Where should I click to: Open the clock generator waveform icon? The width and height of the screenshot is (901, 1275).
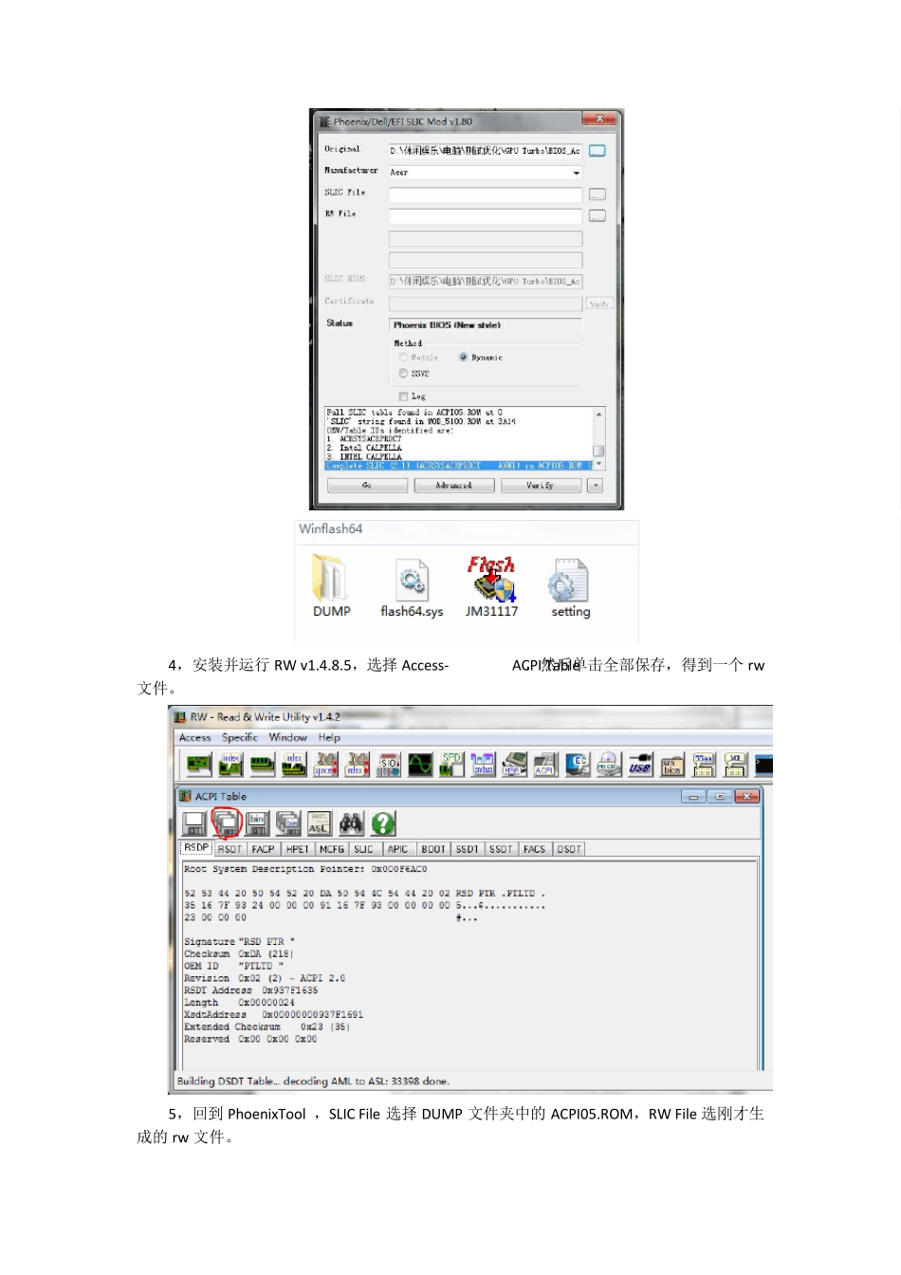pos(420,765)
